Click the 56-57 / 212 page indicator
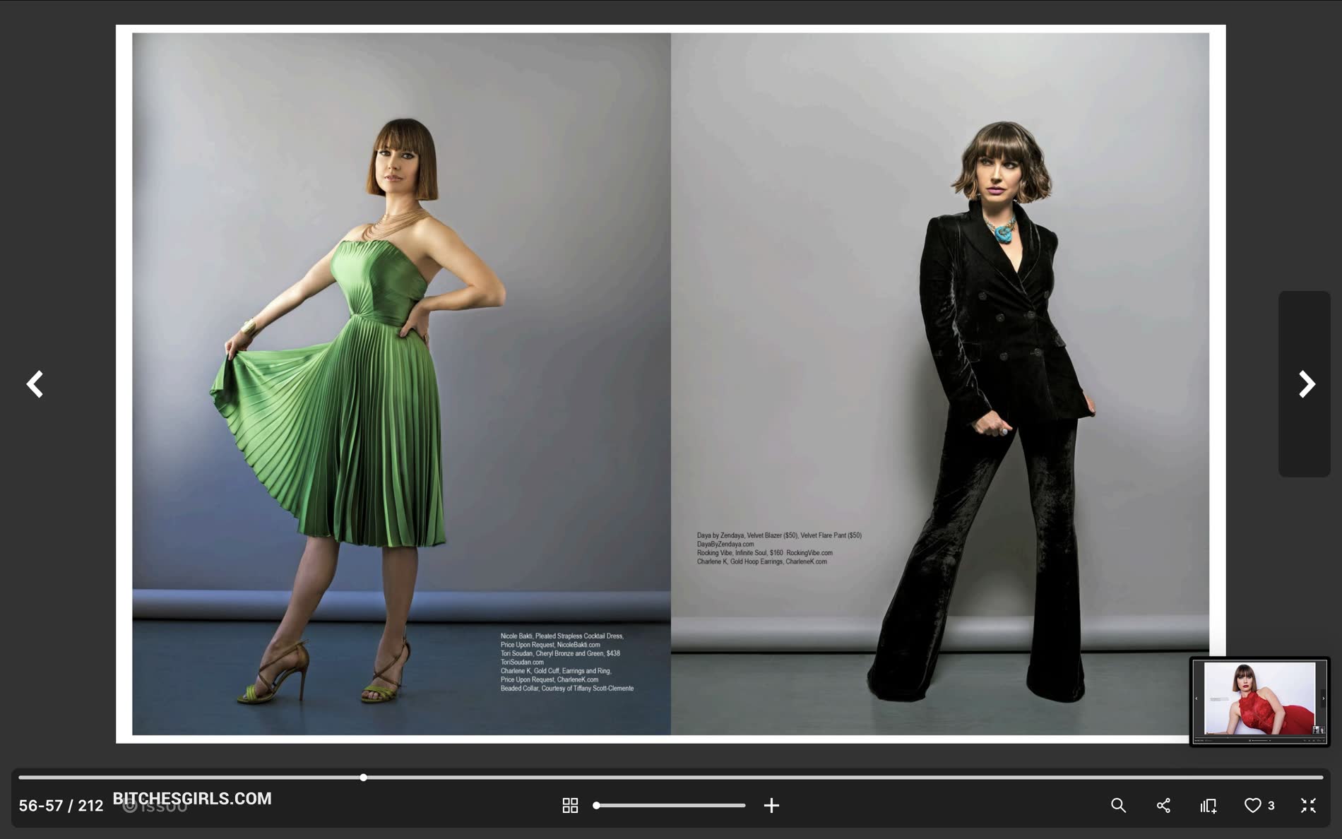The height and width of the screenshot is (839, 1342). coord(61,806)
